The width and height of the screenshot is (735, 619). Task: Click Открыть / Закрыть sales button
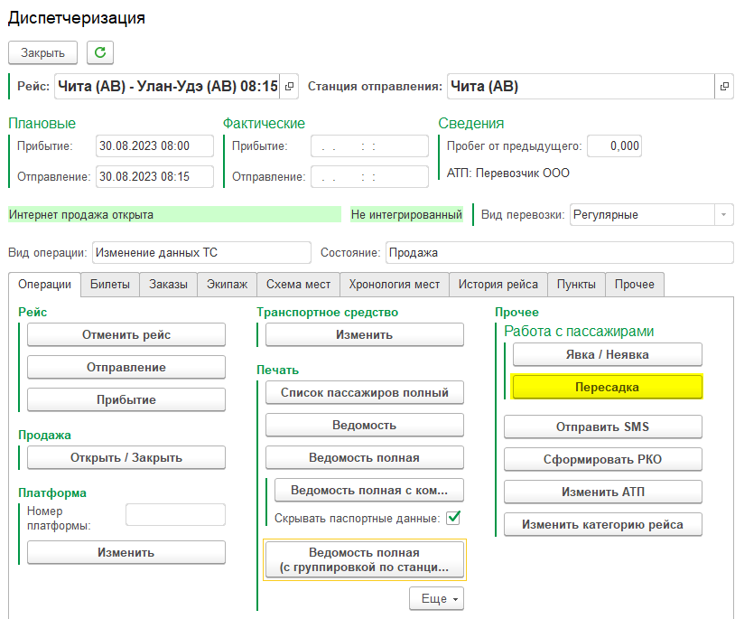[126, 457]
